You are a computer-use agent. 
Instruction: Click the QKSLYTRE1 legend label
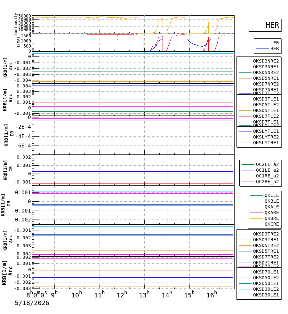(x=266, y=143)
